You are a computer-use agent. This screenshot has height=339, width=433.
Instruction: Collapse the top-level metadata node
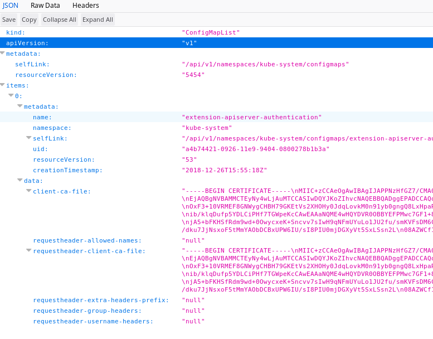click(3, 54)
